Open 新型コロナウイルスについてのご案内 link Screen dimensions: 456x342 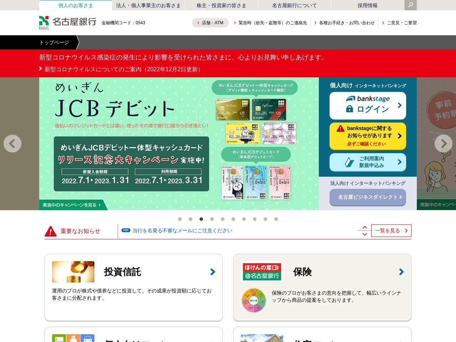tap(121, 69)
